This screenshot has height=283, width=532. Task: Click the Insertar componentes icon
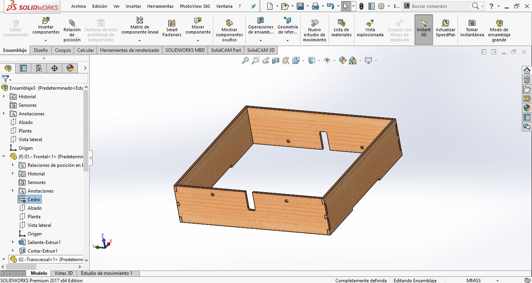46,21
